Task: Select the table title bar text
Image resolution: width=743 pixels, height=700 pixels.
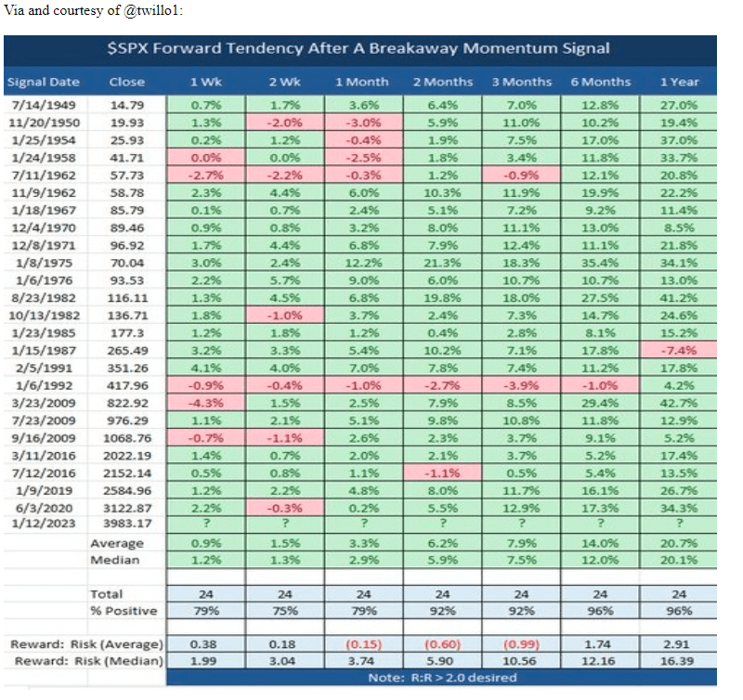Action: (x=360, y=49)
